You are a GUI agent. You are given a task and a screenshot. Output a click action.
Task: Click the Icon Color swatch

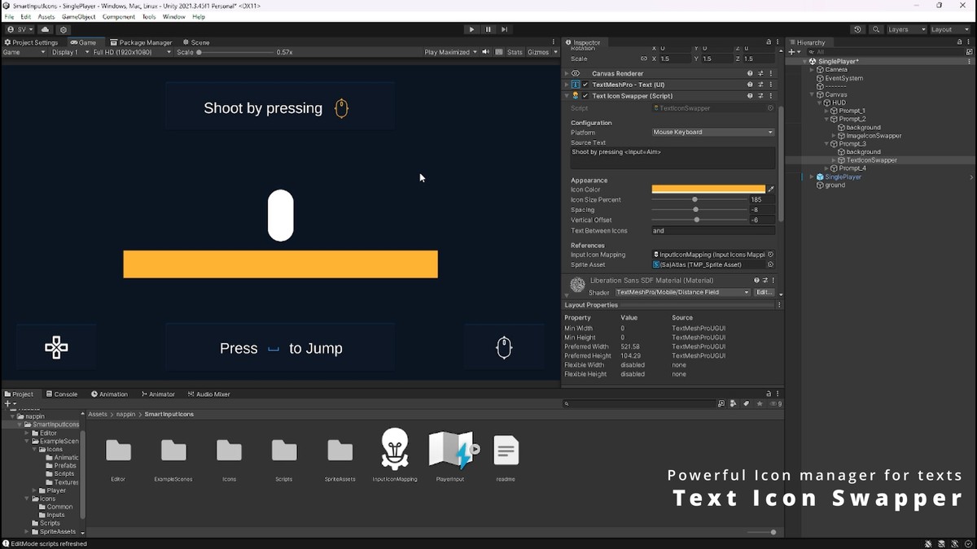pos(708,189)
